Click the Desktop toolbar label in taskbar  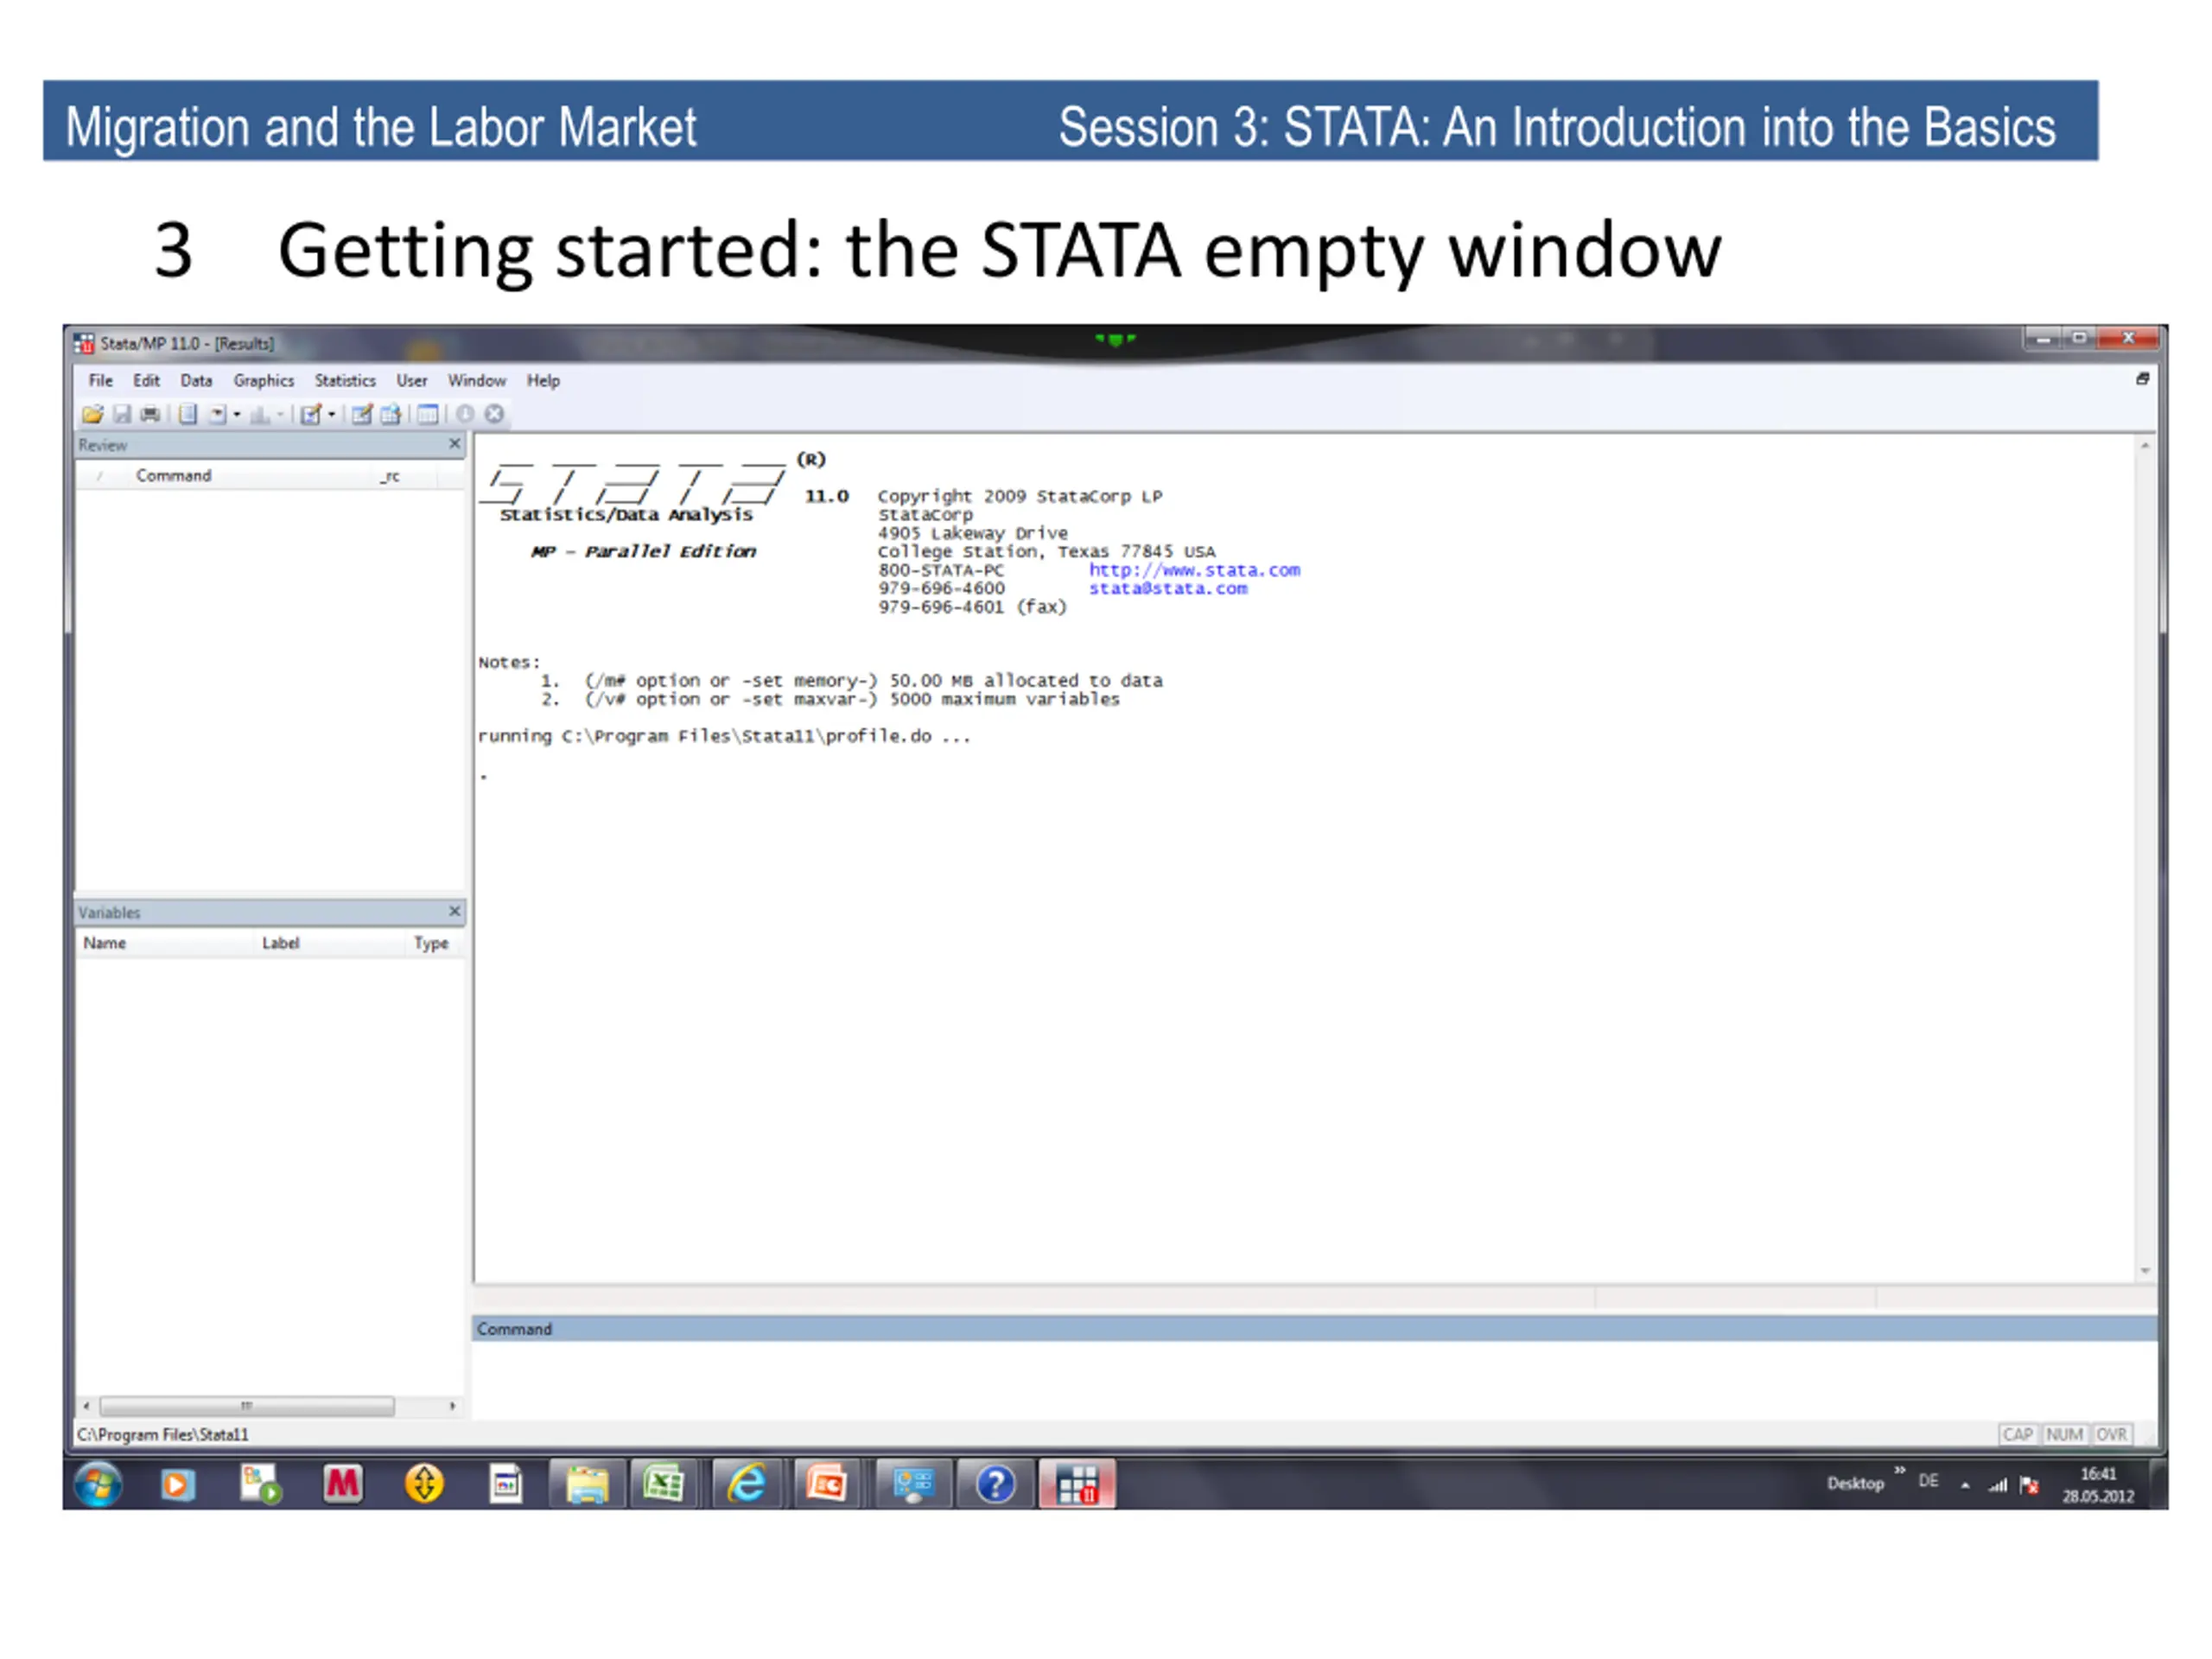click(x=1855, y=1483)
